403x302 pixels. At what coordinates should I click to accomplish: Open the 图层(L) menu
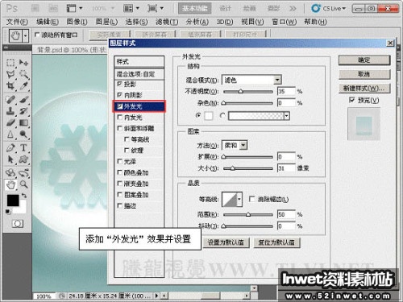pos(106,22)
